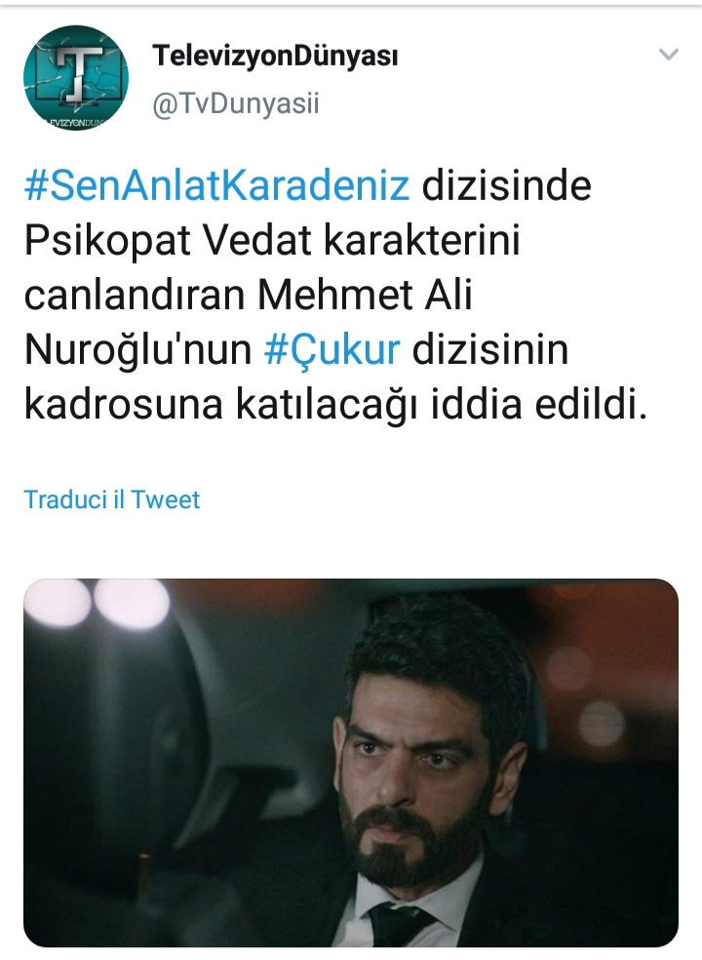702x960 pixels.
Task: Expand the tweet options chevron
Action: (668, 55)
